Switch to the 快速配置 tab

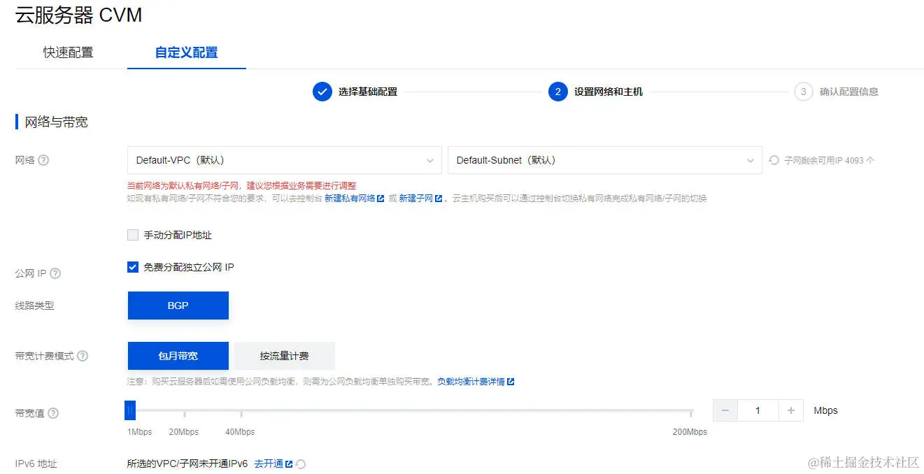67,52
